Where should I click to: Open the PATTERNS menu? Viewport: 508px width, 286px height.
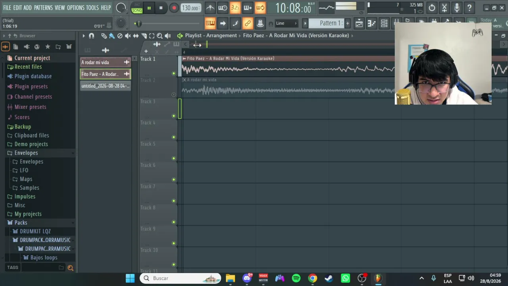[43, 8]
